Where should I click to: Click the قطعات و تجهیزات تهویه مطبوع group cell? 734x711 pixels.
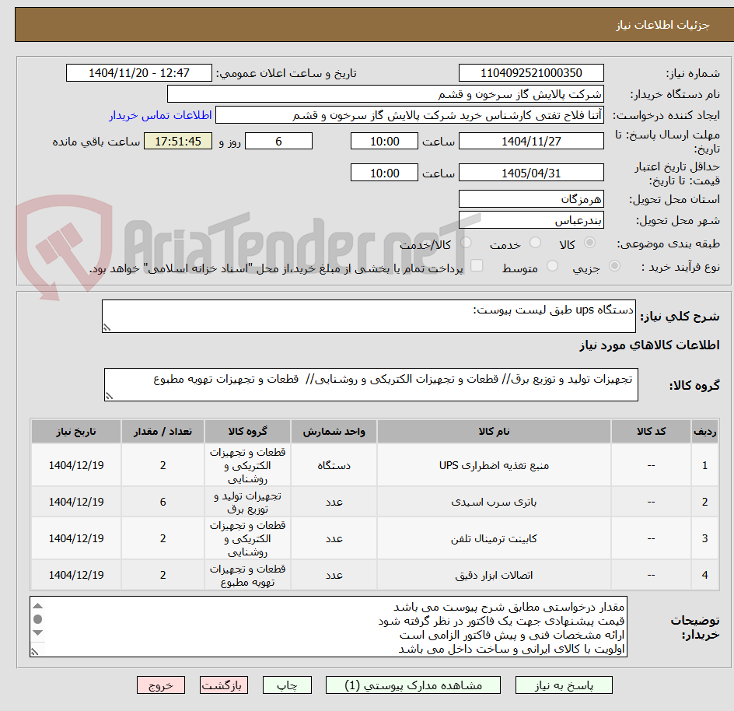(247, 575)
